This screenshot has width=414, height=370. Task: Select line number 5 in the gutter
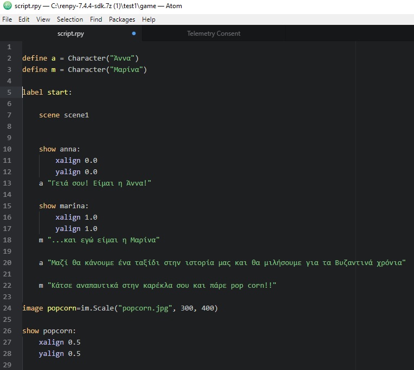coord(9,93)
